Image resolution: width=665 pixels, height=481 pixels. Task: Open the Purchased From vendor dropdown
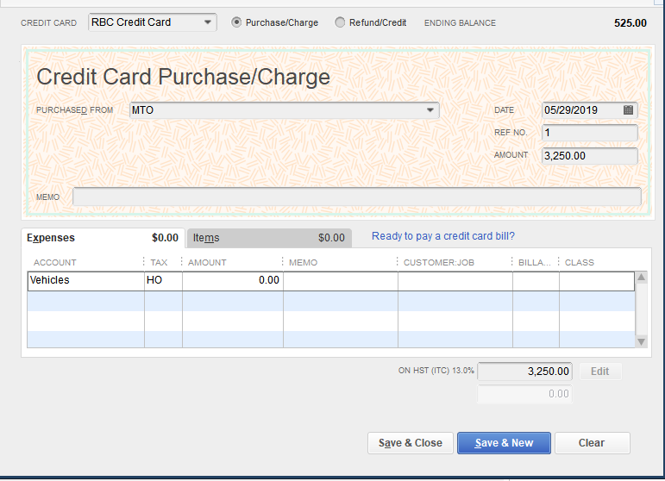(430, 110)
